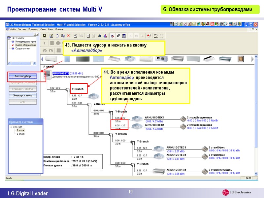Click the CL toolbar icon
Screen dimensions: 264x198
(131, 36)
